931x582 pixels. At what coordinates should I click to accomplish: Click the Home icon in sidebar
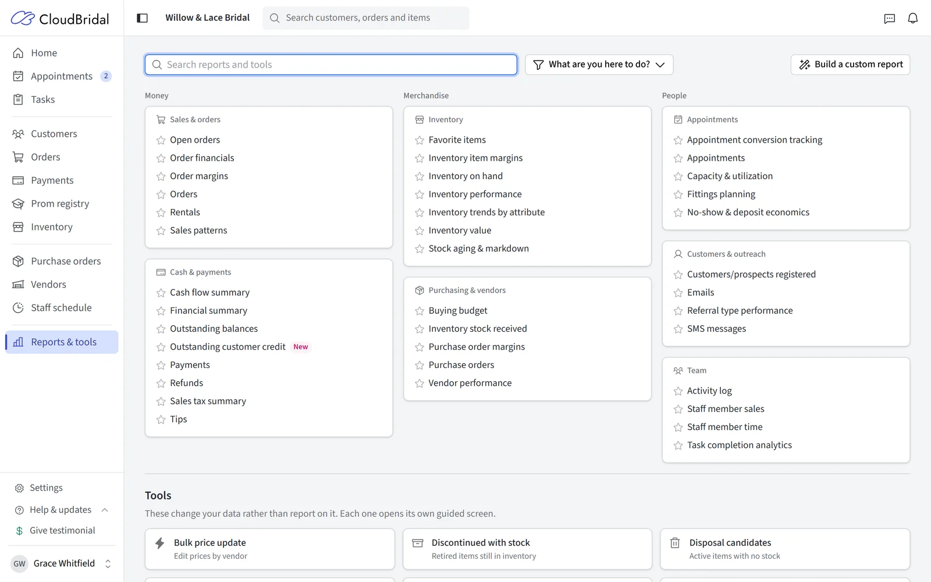click(19, 53)
